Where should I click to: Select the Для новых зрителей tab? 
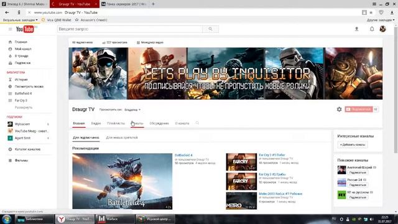point(122,138)
